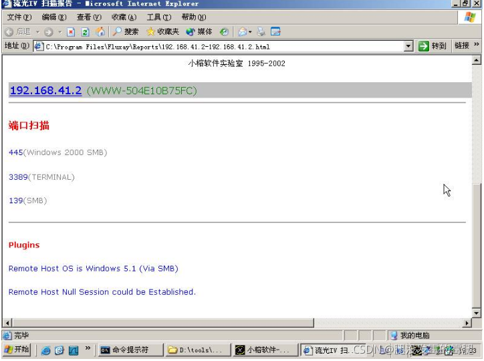Click the 139 port link
The width and height of the screenshot is (484, 361).
(x=16, y=201)
